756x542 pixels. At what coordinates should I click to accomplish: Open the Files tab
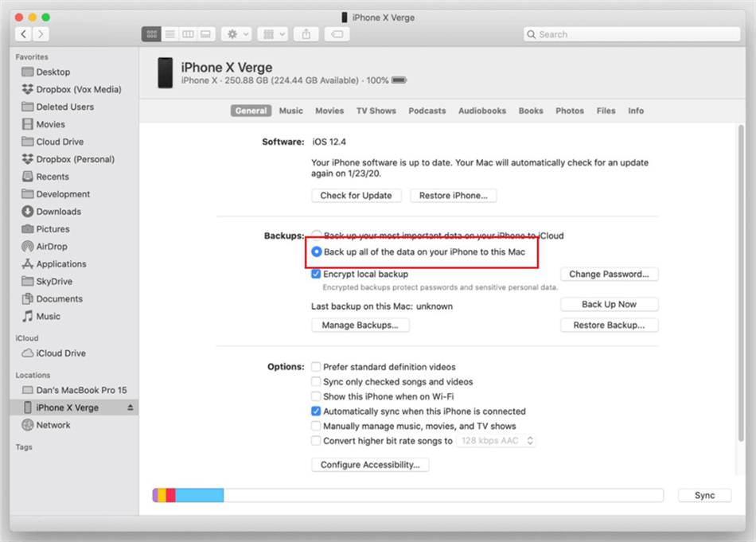point(606,111)
